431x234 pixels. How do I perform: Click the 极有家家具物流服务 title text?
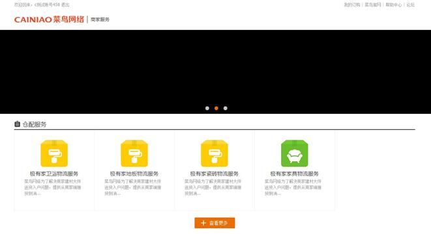[x=294, y=174]
